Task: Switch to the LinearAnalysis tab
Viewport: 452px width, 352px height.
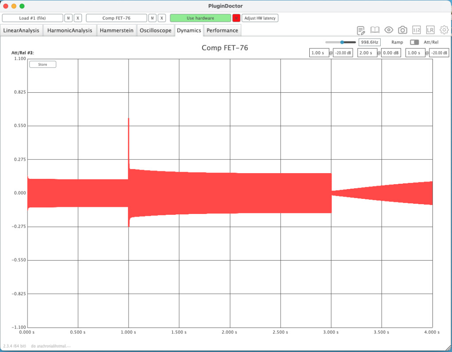Action: [x=21, y=30]
